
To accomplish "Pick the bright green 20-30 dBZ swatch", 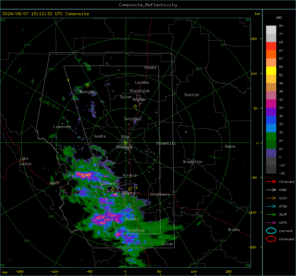I will [x=271, y=137].
